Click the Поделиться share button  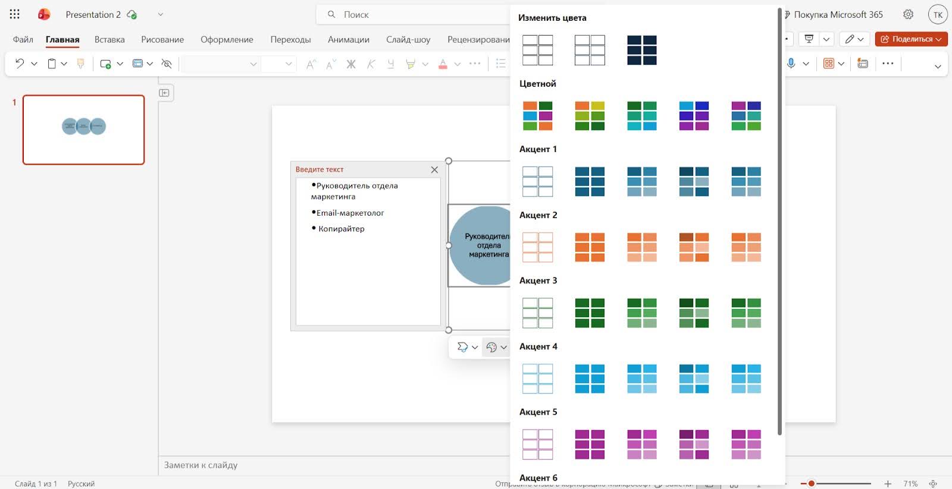910,39
